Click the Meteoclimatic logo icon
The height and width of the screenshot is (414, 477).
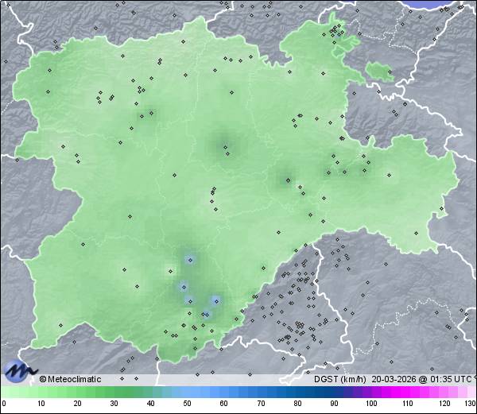pyautogui.click(x=20, y=370)
